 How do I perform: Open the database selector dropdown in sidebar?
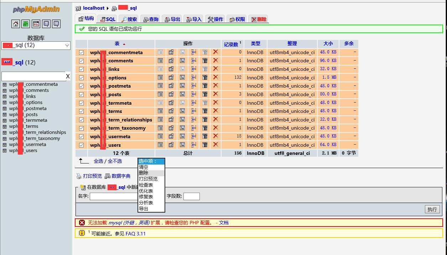click(36, 45)
